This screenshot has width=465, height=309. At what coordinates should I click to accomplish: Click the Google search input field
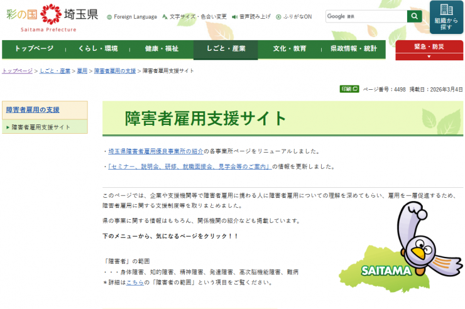(366, 16)
